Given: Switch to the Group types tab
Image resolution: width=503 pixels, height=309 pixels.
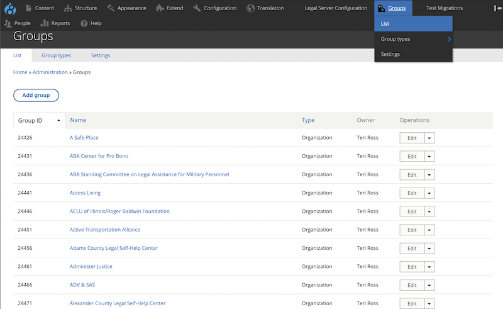Looking at the screenshot, I should (x=56, y=55).
